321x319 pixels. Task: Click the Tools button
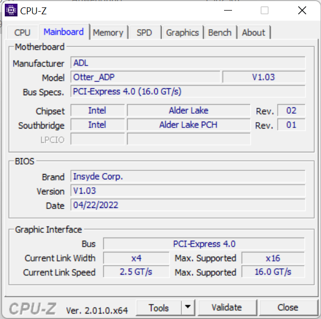point(159,308)
